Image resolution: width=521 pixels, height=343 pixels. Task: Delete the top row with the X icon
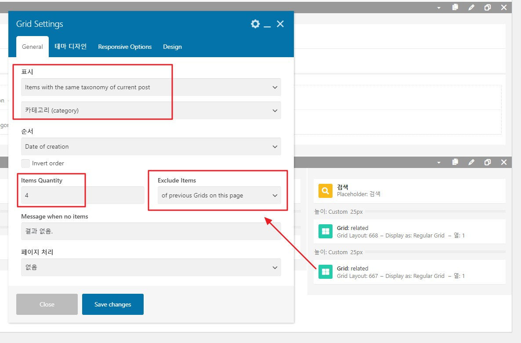[504, 7]
